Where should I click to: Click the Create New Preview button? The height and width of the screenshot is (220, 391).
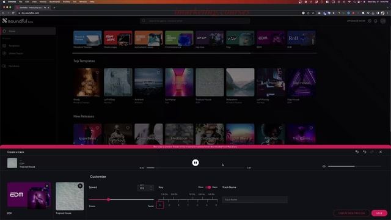[x=352, y=213]
